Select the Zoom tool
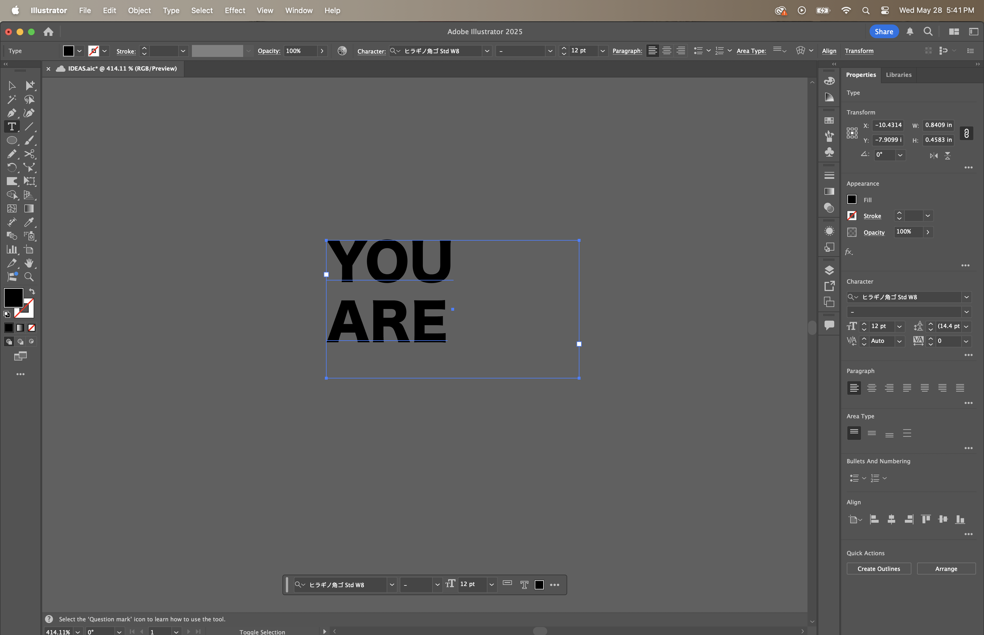 pyautogui.click(x=29, y=277)
